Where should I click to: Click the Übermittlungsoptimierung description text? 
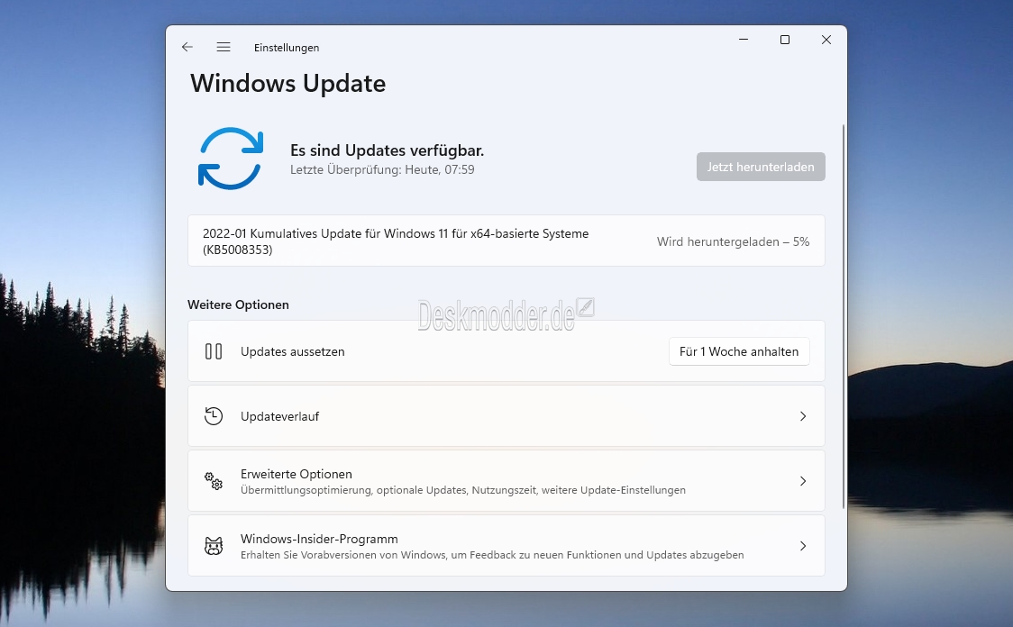pos(463,490)
